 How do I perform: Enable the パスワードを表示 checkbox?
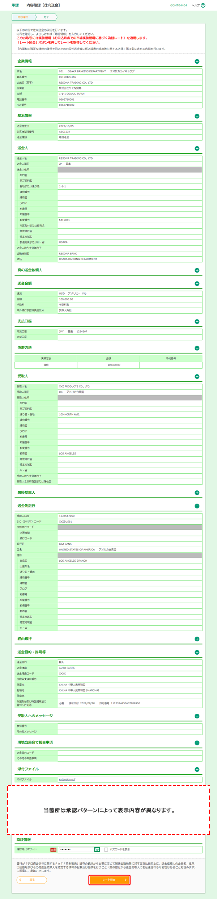coord(106,849)
